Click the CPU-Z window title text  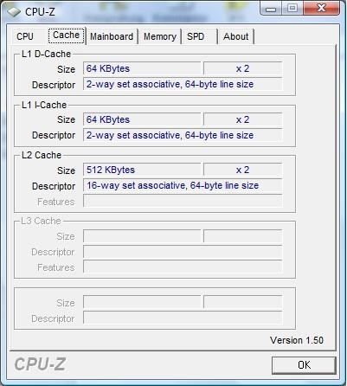[40, 12]
